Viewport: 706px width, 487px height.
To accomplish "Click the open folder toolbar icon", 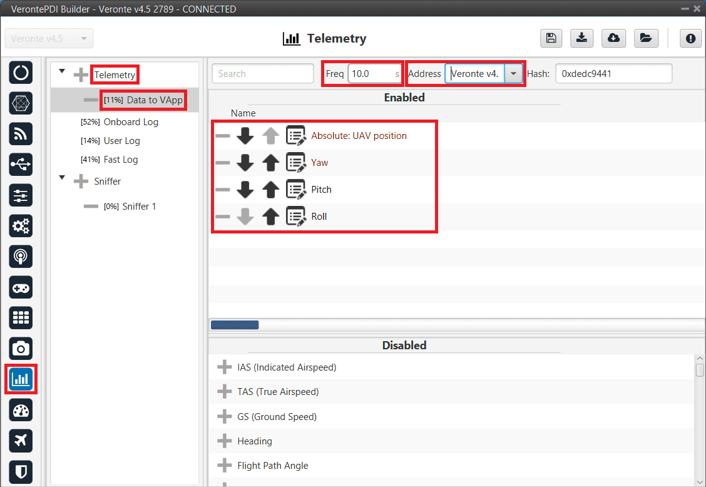I will (x=645, y=38).
